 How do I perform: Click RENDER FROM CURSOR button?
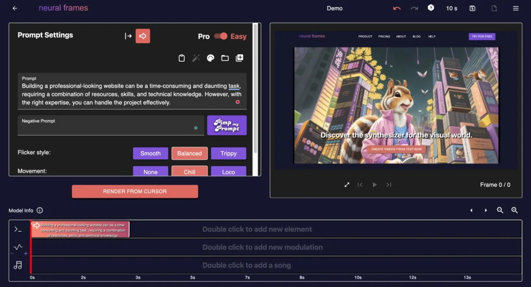point(135,191)
